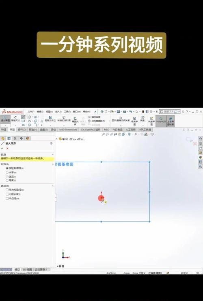Open the 文件(F) File menu
Image resolution: width=203 pixels, height=301 pixels.
(31, 112)
